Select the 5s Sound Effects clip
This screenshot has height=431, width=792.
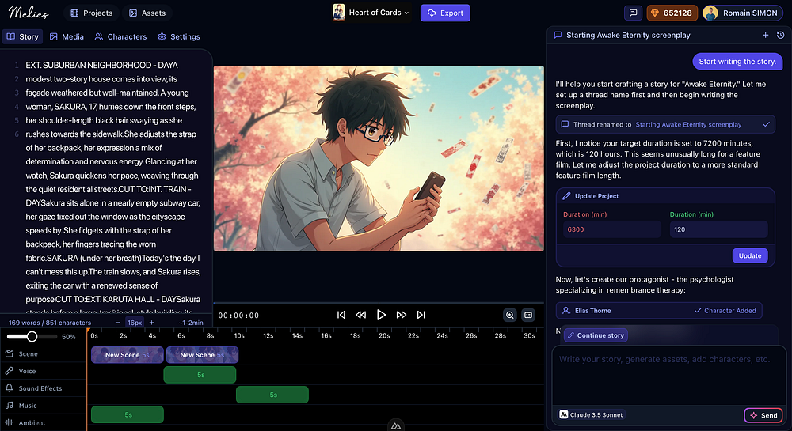(x=272, y=395)
